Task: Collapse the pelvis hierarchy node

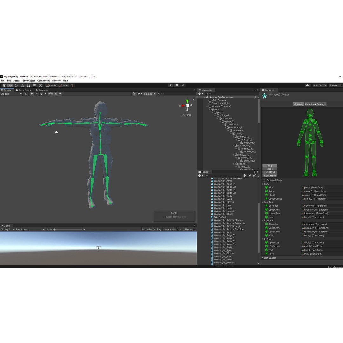Action: pos(212,112)
